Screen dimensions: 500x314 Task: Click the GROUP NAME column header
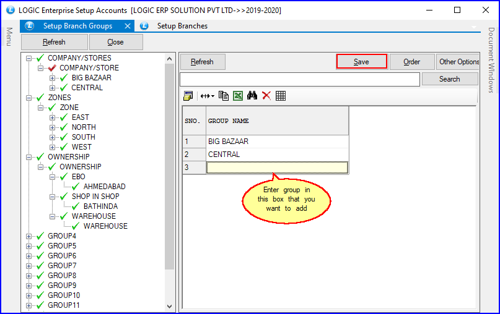[x=277, y=121]
